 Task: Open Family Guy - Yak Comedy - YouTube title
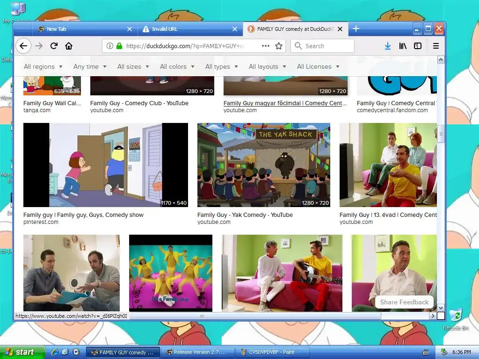(x=245, y=215)
